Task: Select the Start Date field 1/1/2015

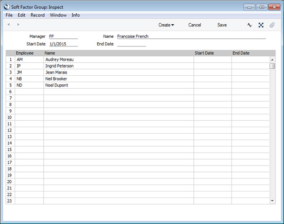Action: coord(63,44)
